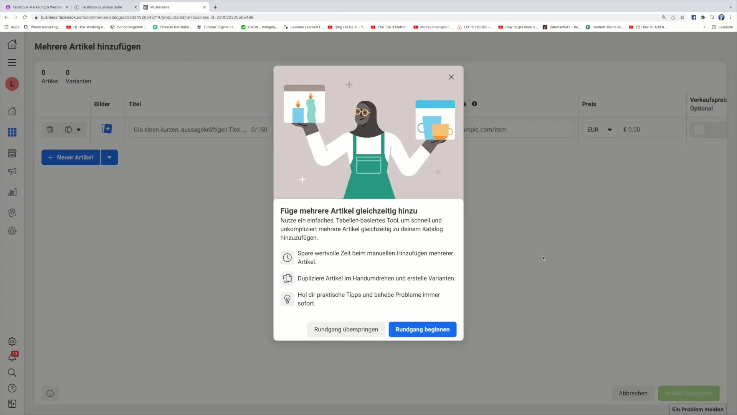Viewport: 737px width, 415px height.
Task: Open the catalog grid icon in sidebar
Action: coord(12,132)
